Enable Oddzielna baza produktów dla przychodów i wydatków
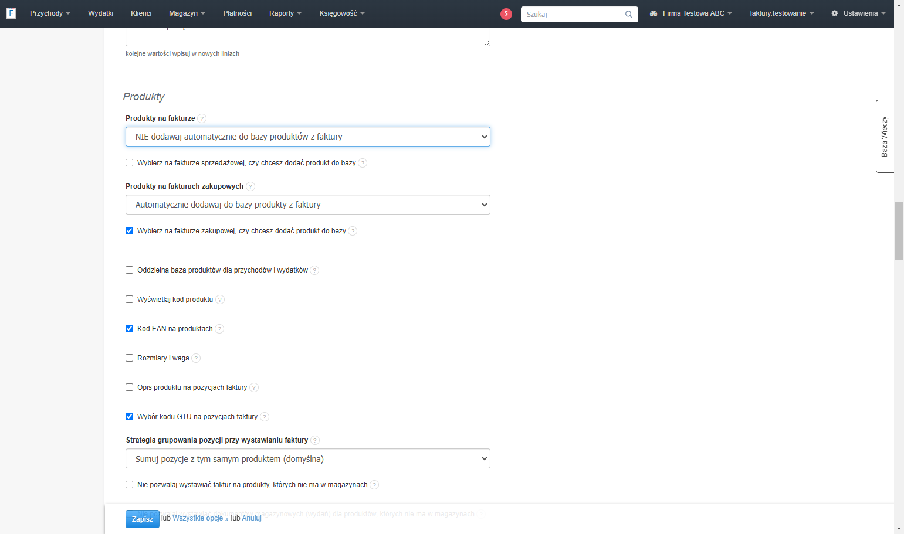The width and height of the screenshot is (904, 534). point(130,270)
